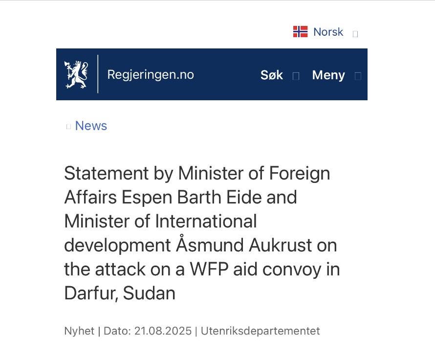Open the Meny navigation menu
The image size is (435, 361).
(x=328, y=75)
